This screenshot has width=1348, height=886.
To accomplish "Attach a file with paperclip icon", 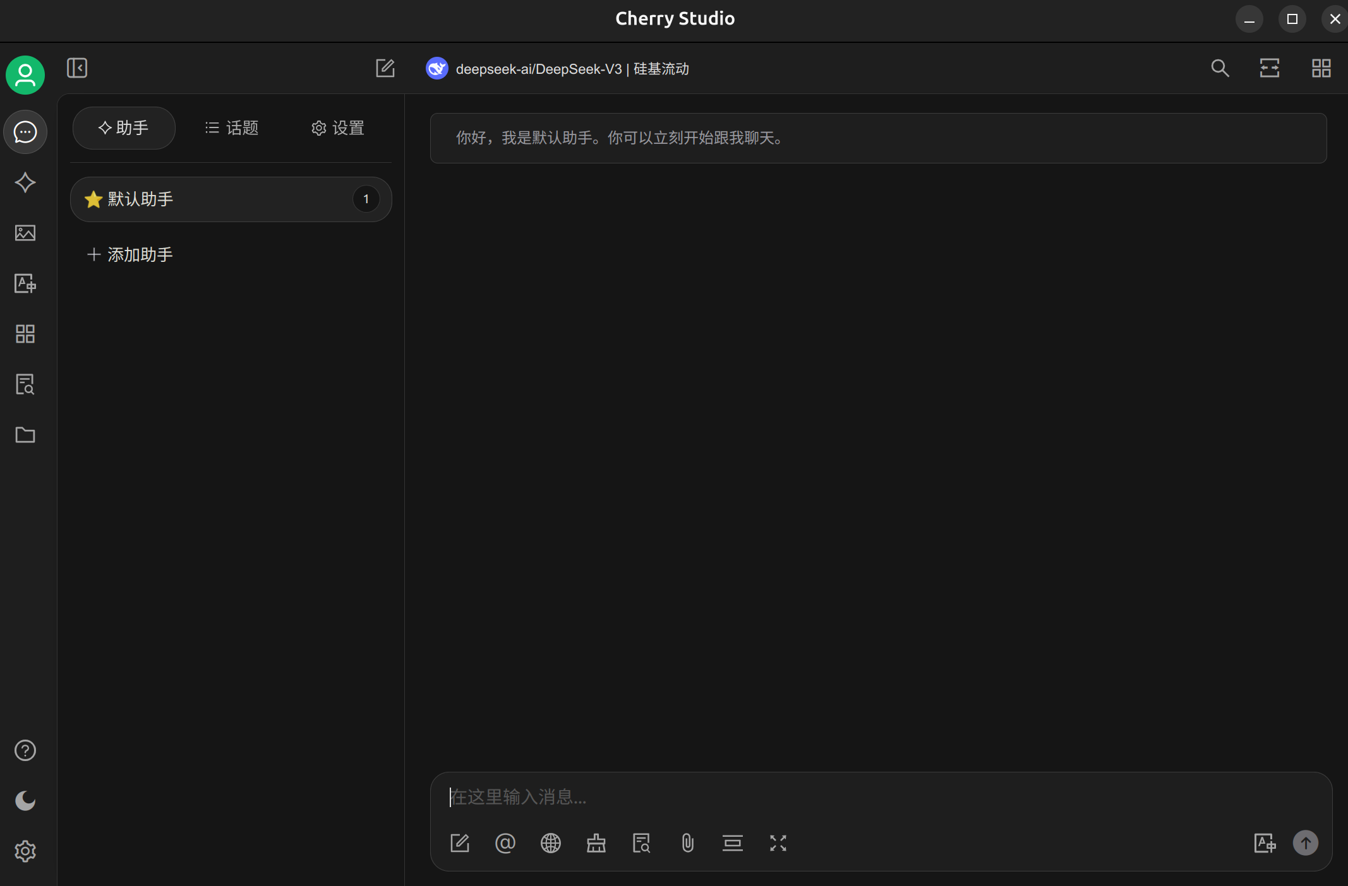I will pyautogui.click(x=687, y=843).
